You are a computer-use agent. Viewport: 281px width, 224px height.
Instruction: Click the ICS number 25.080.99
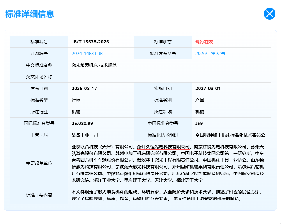pos(82,124)
